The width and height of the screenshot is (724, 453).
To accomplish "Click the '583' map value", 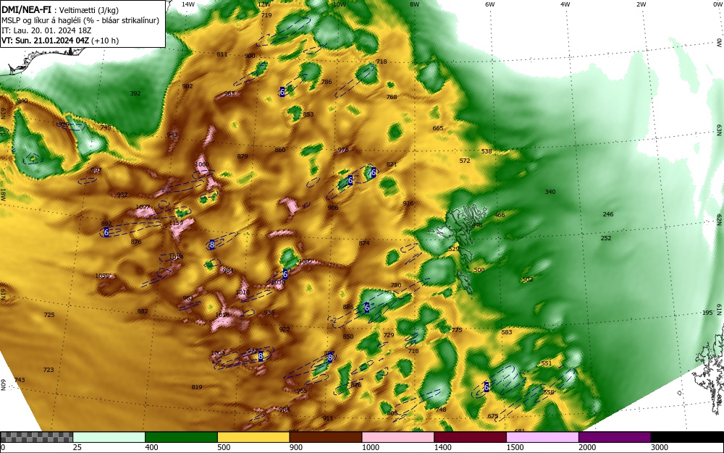I will [507, 332].
